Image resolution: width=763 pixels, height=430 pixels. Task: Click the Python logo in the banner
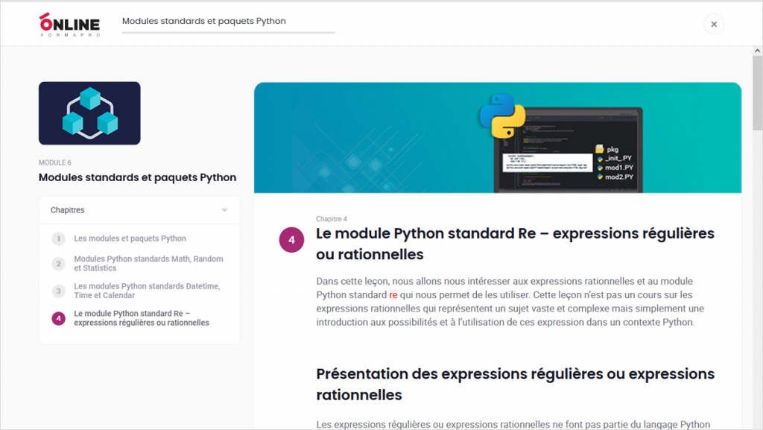[501, 116]
